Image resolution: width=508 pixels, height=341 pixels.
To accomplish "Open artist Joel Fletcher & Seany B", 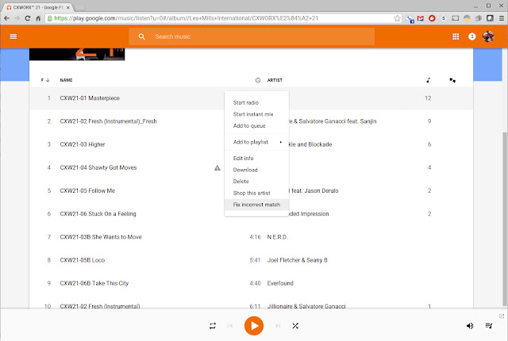I will click(x=297, y=260).
